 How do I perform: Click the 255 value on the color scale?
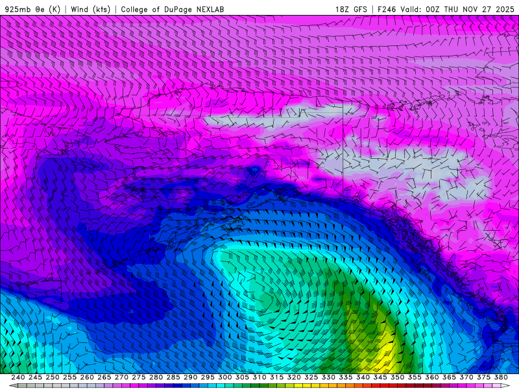pos(69,377)
